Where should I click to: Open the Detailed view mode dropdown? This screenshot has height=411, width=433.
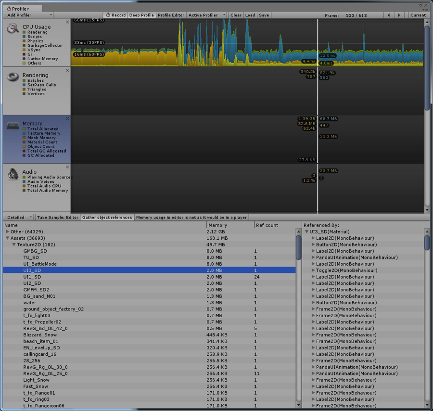[19, 218]
